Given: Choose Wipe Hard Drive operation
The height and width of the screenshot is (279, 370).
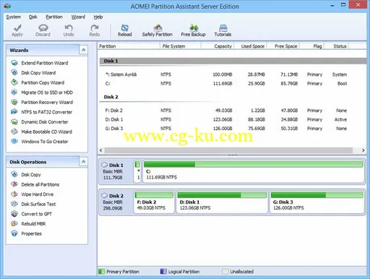Looking at the screenshot, I should [x=38, y=194].
